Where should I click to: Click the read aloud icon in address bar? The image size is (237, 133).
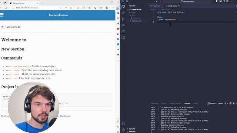(x=66, y=8)
